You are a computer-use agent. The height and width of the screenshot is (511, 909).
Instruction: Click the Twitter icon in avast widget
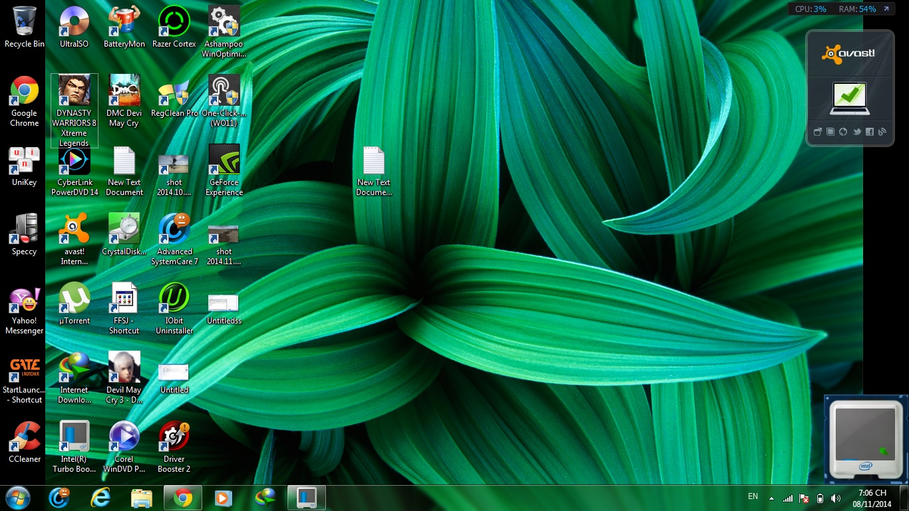point(856,132)
